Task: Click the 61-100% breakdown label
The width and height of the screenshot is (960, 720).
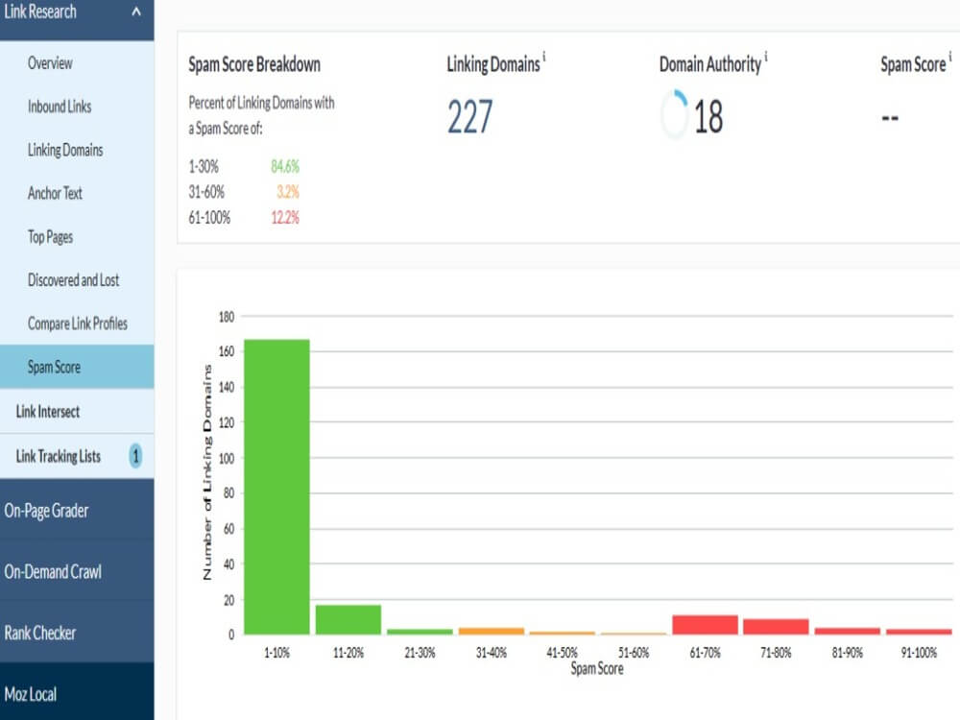Action: (209, 218)
